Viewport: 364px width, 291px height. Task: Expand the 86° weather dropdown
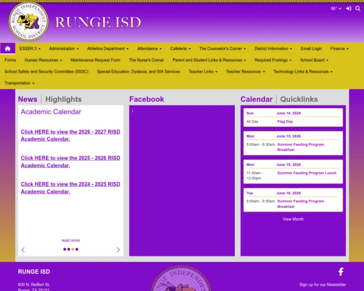coord(336,8)
